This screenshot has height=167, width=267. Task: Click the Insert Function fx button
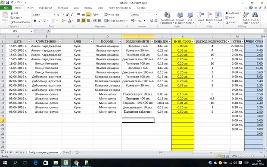pos(48,31)
